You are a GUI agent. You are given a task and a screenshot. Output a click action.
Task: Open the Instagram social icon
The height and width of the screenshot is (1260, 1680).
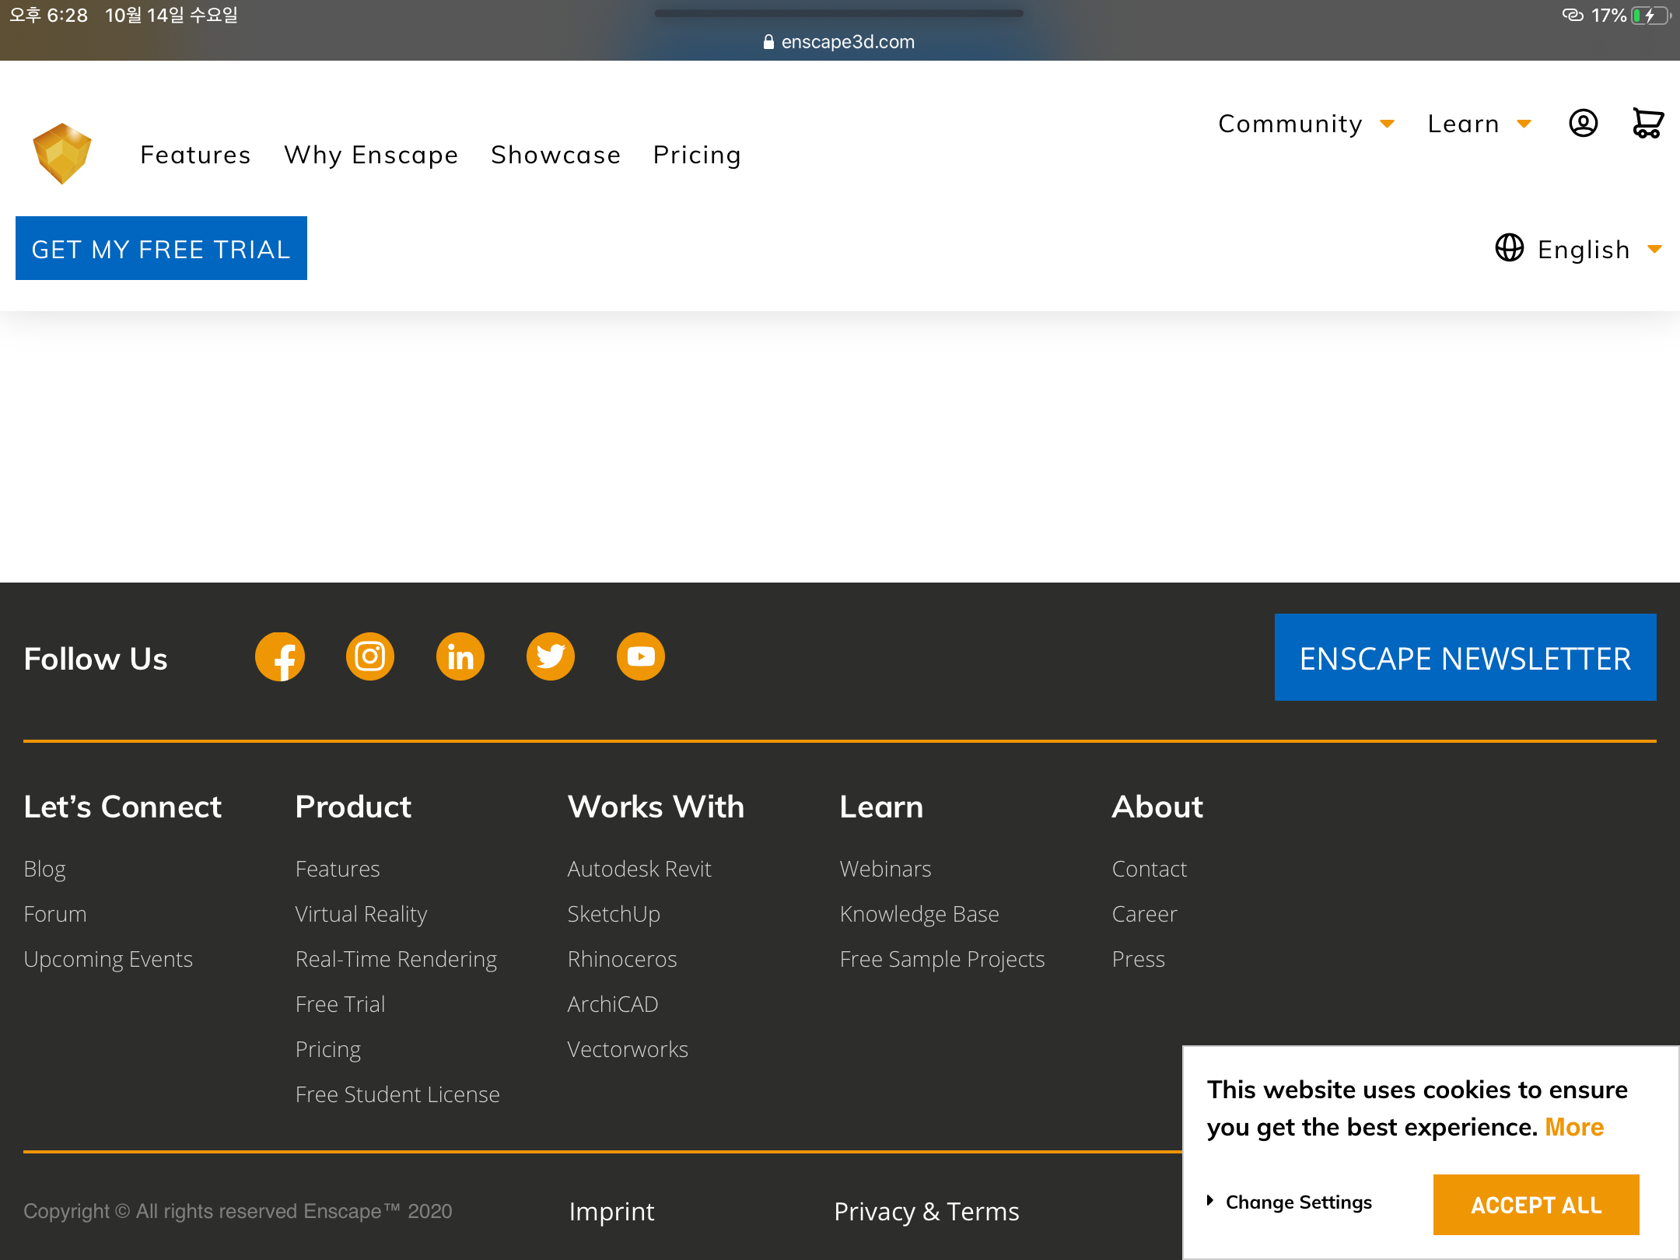370,657
